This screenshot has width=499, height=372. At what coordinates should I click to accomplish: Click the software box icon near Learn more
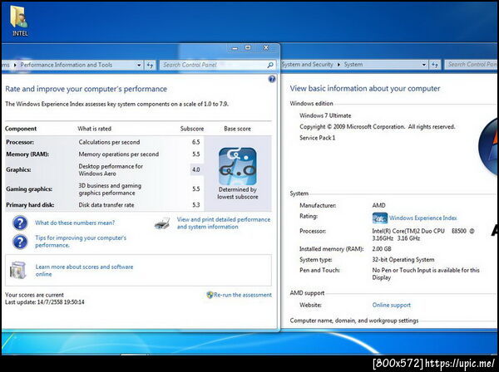pos(17,271)
